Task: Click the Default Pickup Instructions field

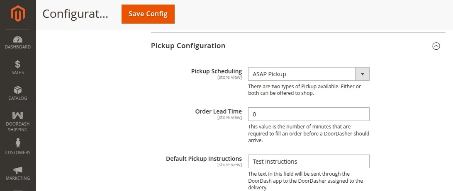Action: coord(308,162)
